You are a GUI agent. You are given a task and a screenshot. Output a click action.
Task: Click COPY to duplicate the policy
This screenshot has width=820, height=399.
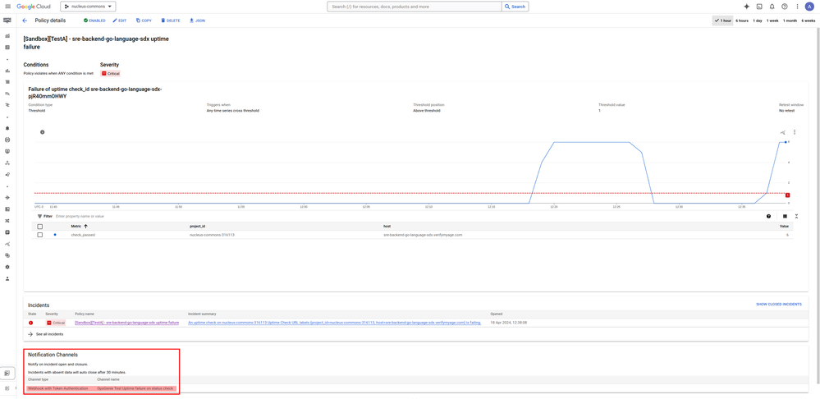pyautogui.click(x=144, y=21)
